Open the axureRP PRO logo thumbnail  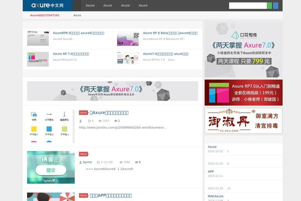38,59
